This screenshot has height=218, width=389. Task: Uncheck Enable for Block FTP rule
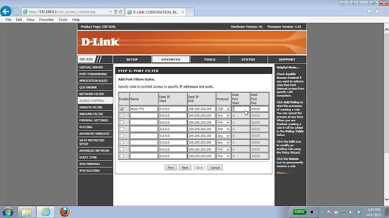tap(122, 109)
